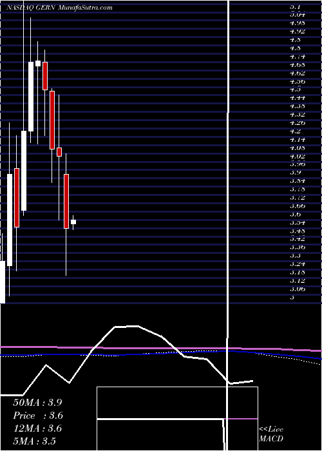Click the 5MA : 3.5 legend line

click(x=35, y=441)
